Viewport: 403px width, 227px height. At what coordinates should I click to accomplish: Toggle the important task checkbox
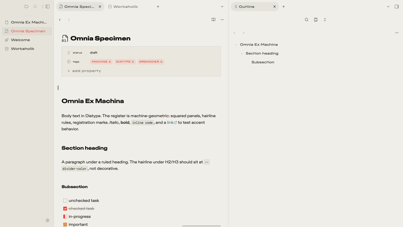(65, 224)
